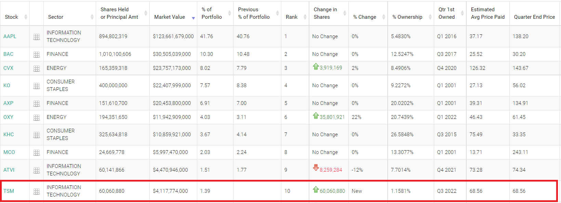This screenshot has height=203, width=561.
Task: Open the grid icon in CVX row
Action: click(x=37, y=68)
